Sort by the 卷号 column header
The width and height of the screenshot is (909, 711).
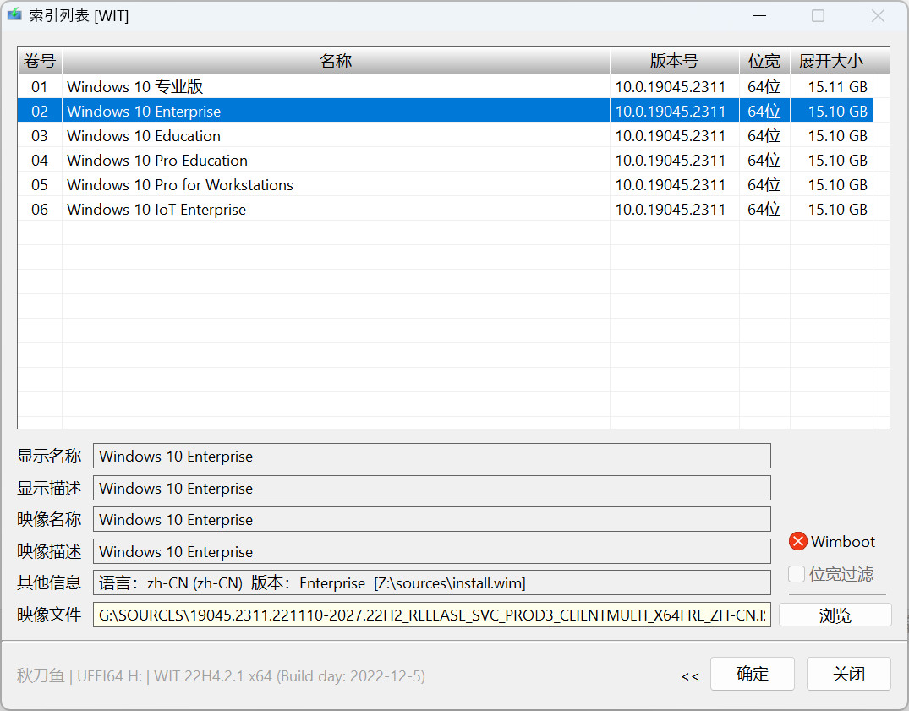[40, 61]
